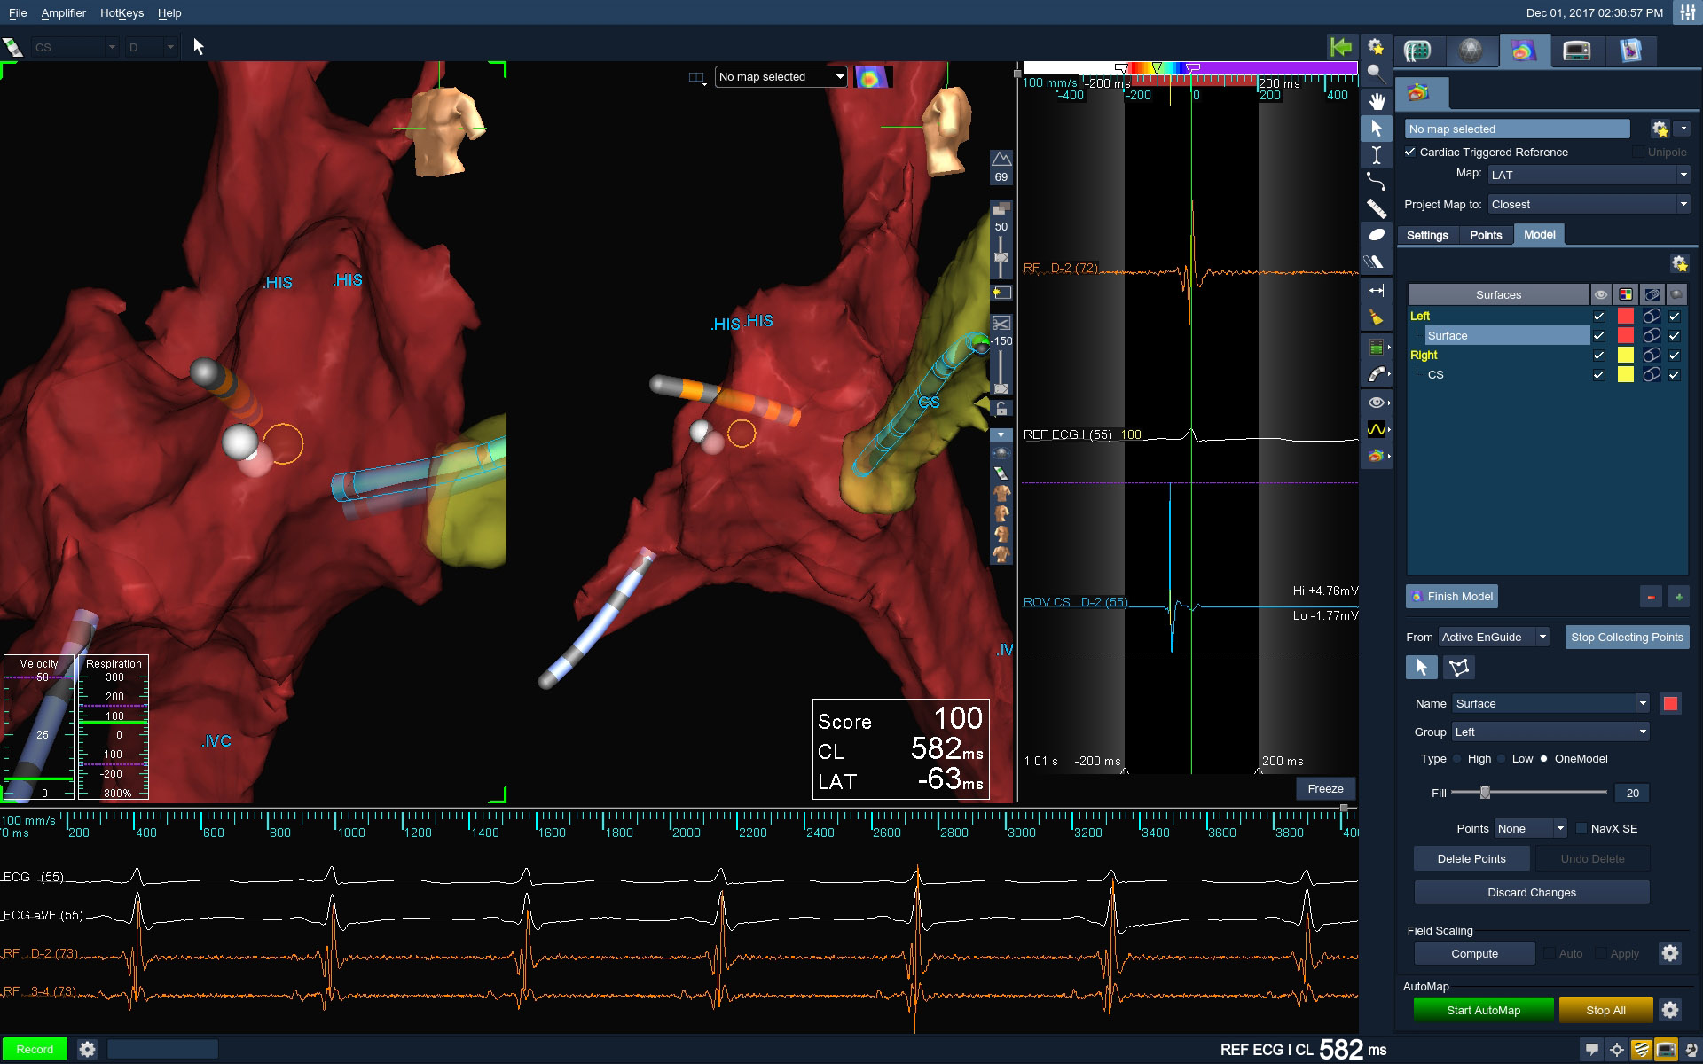Switch to the color mapping panel
The image size is (1703, 1064).
pyautogui.click(x=1524, y=51)
